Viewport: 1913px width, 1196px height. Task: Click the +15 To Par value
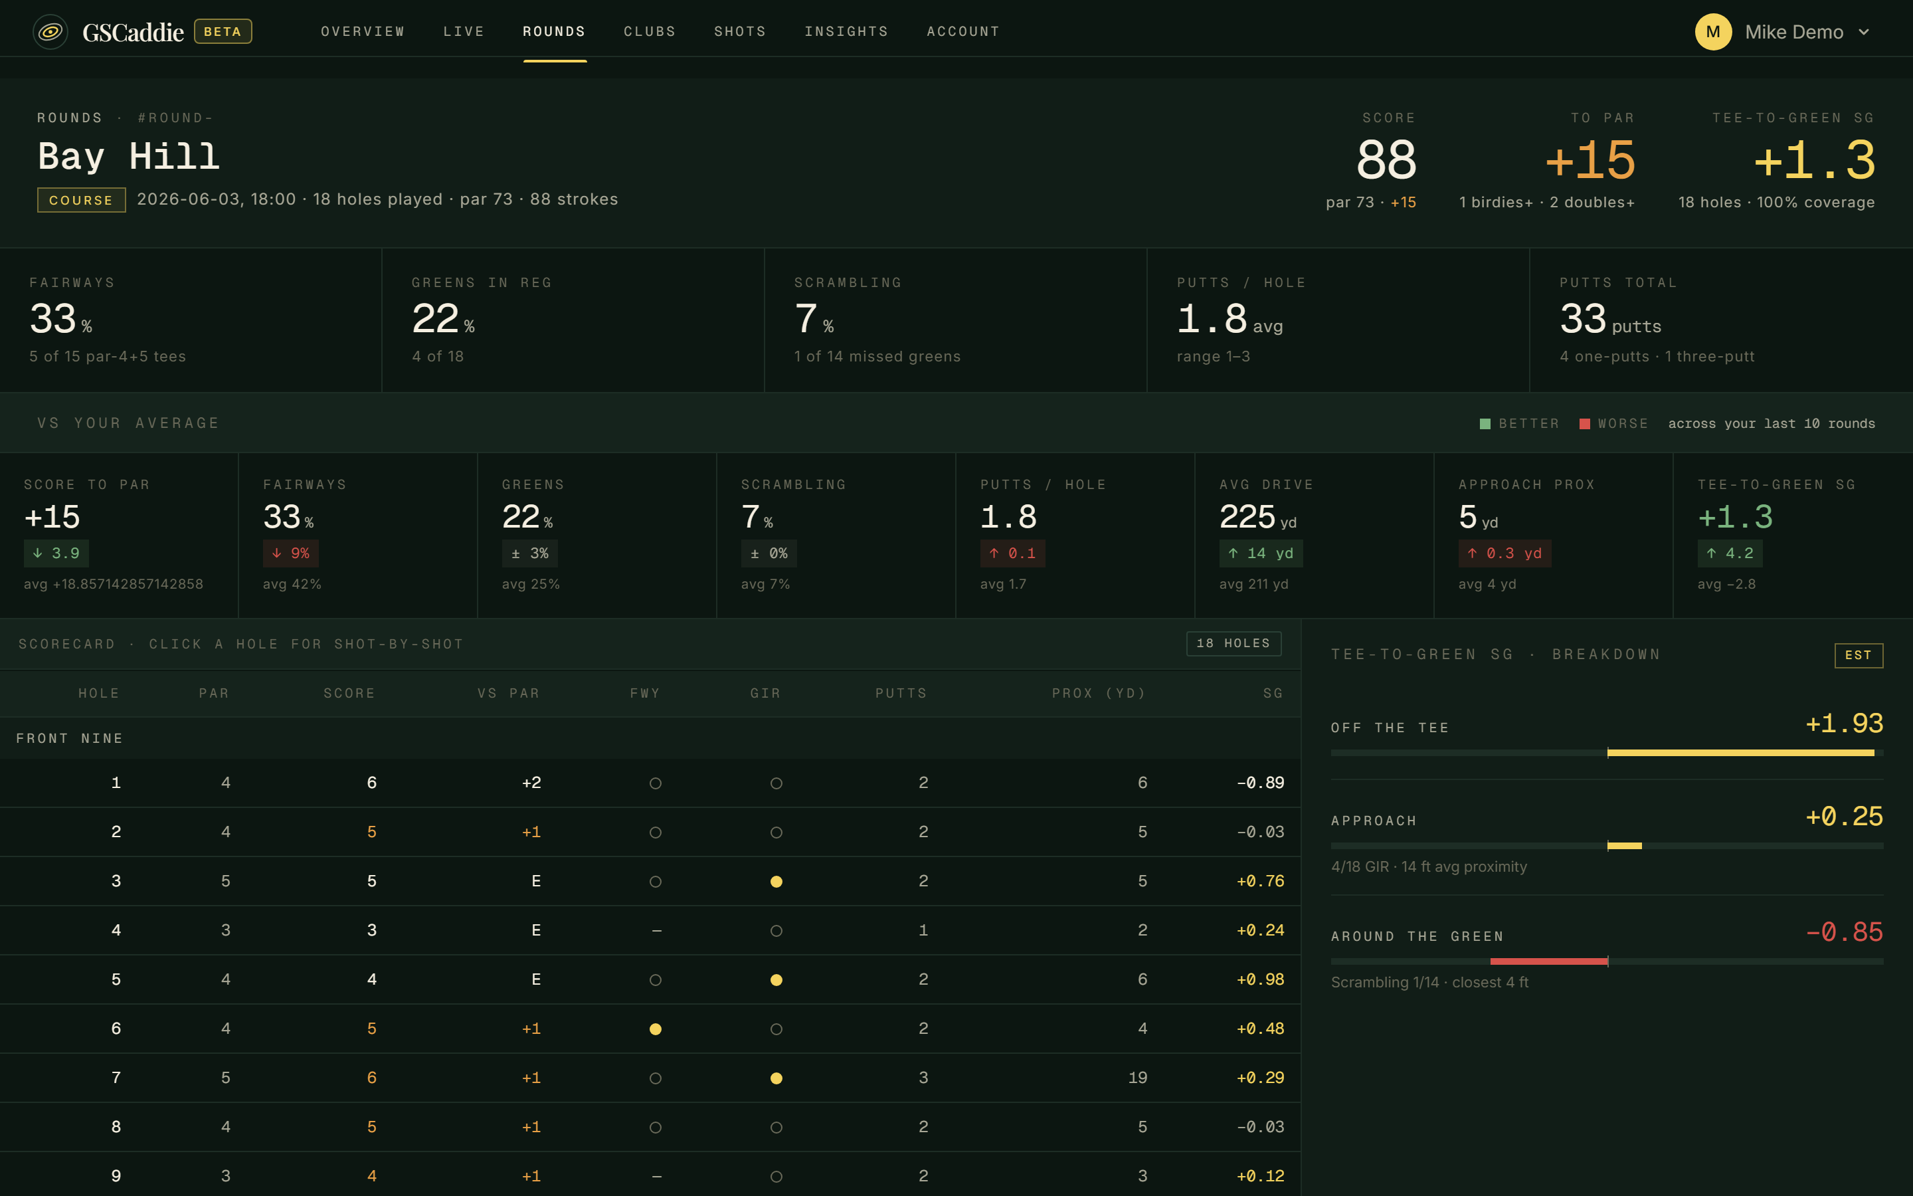[1590, 161]
